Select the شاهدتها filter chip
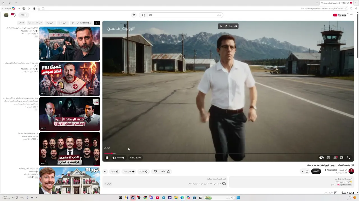Viewport: 359px width, 201px height. click(x=21, y=23)
